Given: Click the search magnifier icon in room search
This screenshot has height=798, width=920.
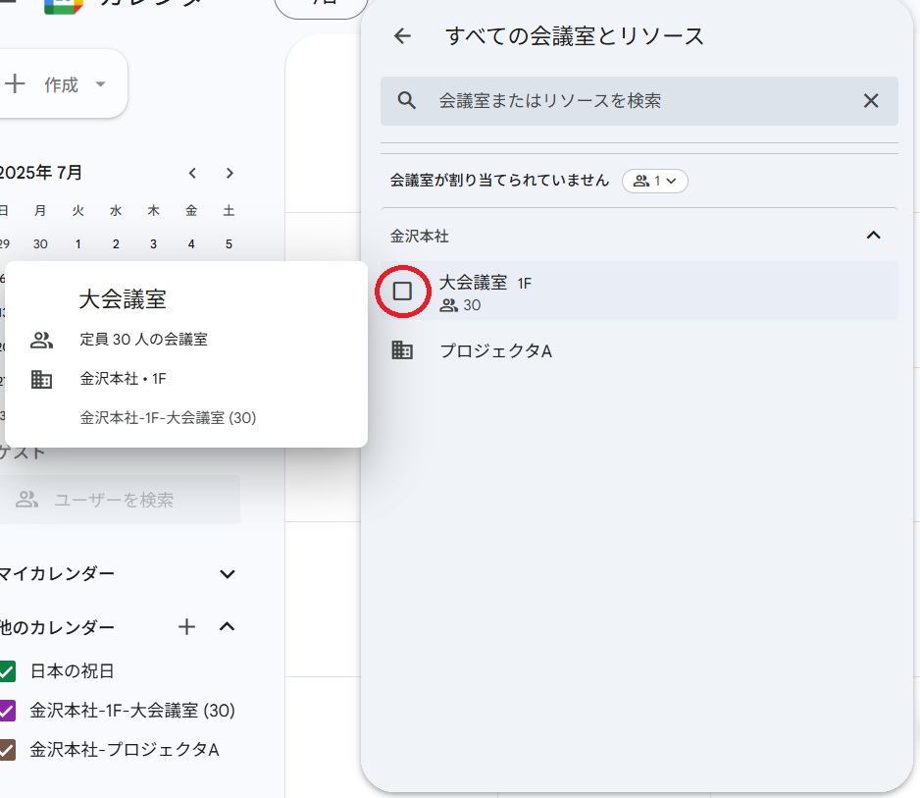Looking at the screenshot, I should [407, 100].
